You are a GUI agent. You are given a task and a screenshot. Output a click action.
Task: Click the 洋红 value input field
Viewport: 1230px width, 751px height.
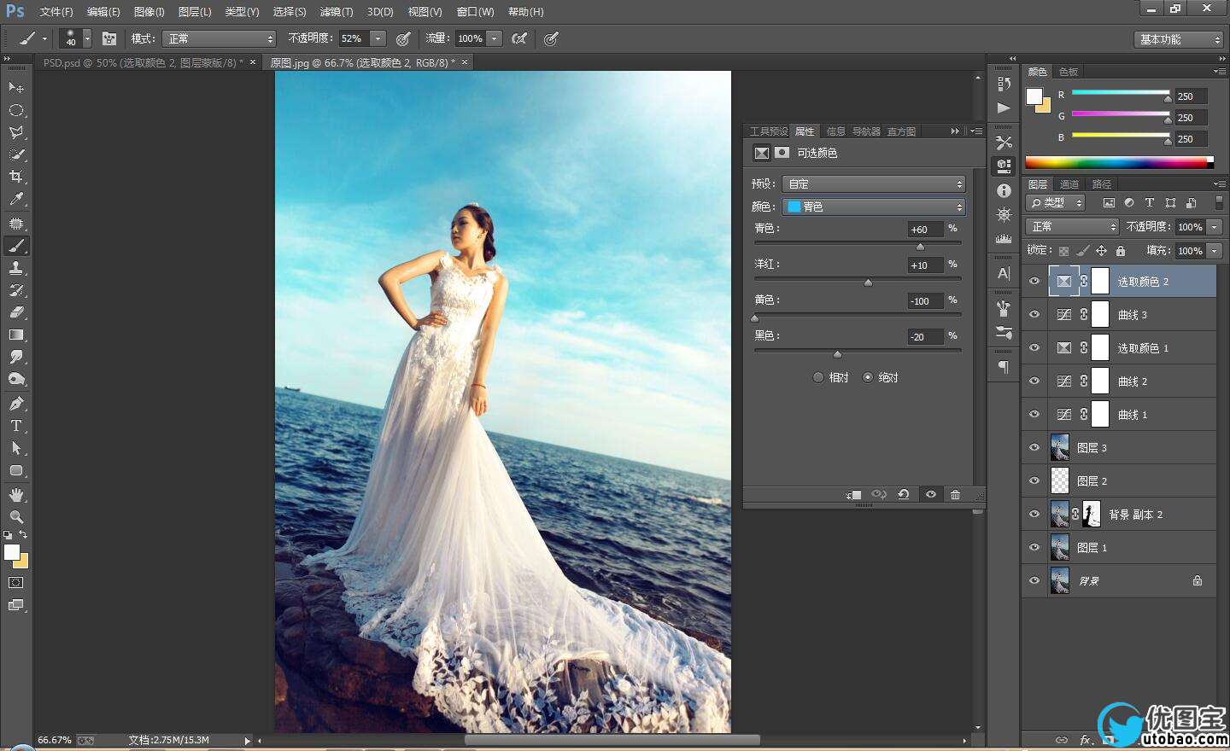coord(924,265)
